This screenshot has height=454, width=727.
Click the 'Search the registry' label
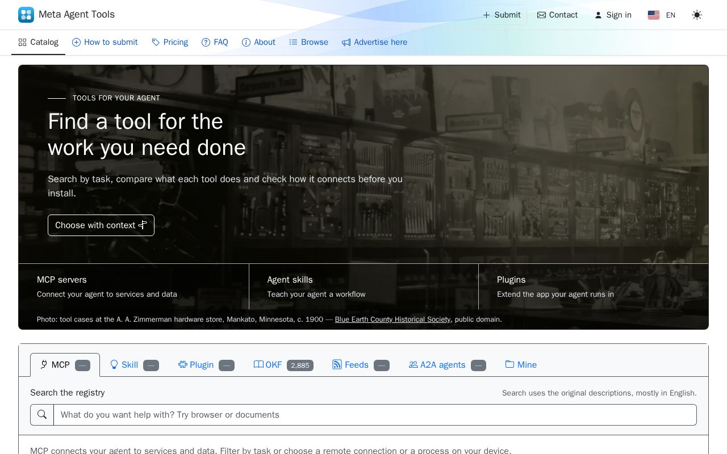click(x=68, y=393)
